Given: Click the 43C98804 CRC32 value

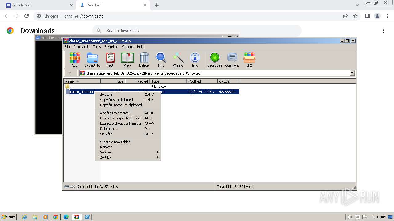Looking at the screenshot, I should point(227,92).
